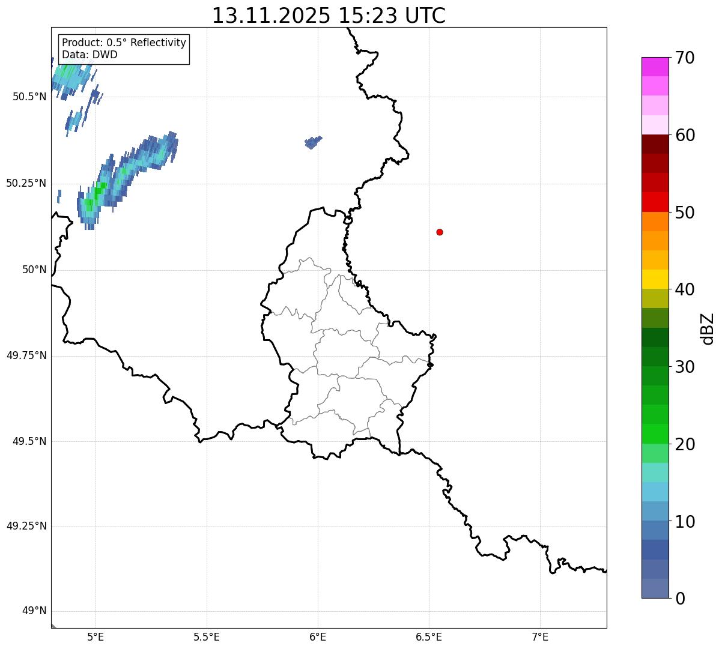Click the latitude label 50°N
Image resolution: width=722 pixels, height=649 pixels.
34,270
